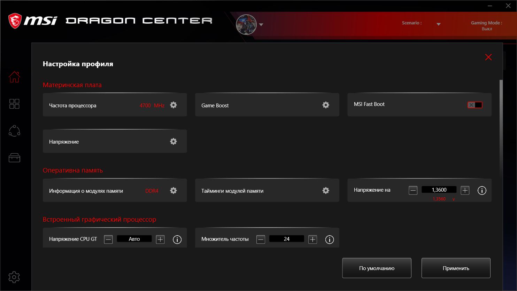Image resolution: width=517 pixels, height=291 pixels.
Task: Open the Live Update circular icon in sidebar
Action: [14, 131]
